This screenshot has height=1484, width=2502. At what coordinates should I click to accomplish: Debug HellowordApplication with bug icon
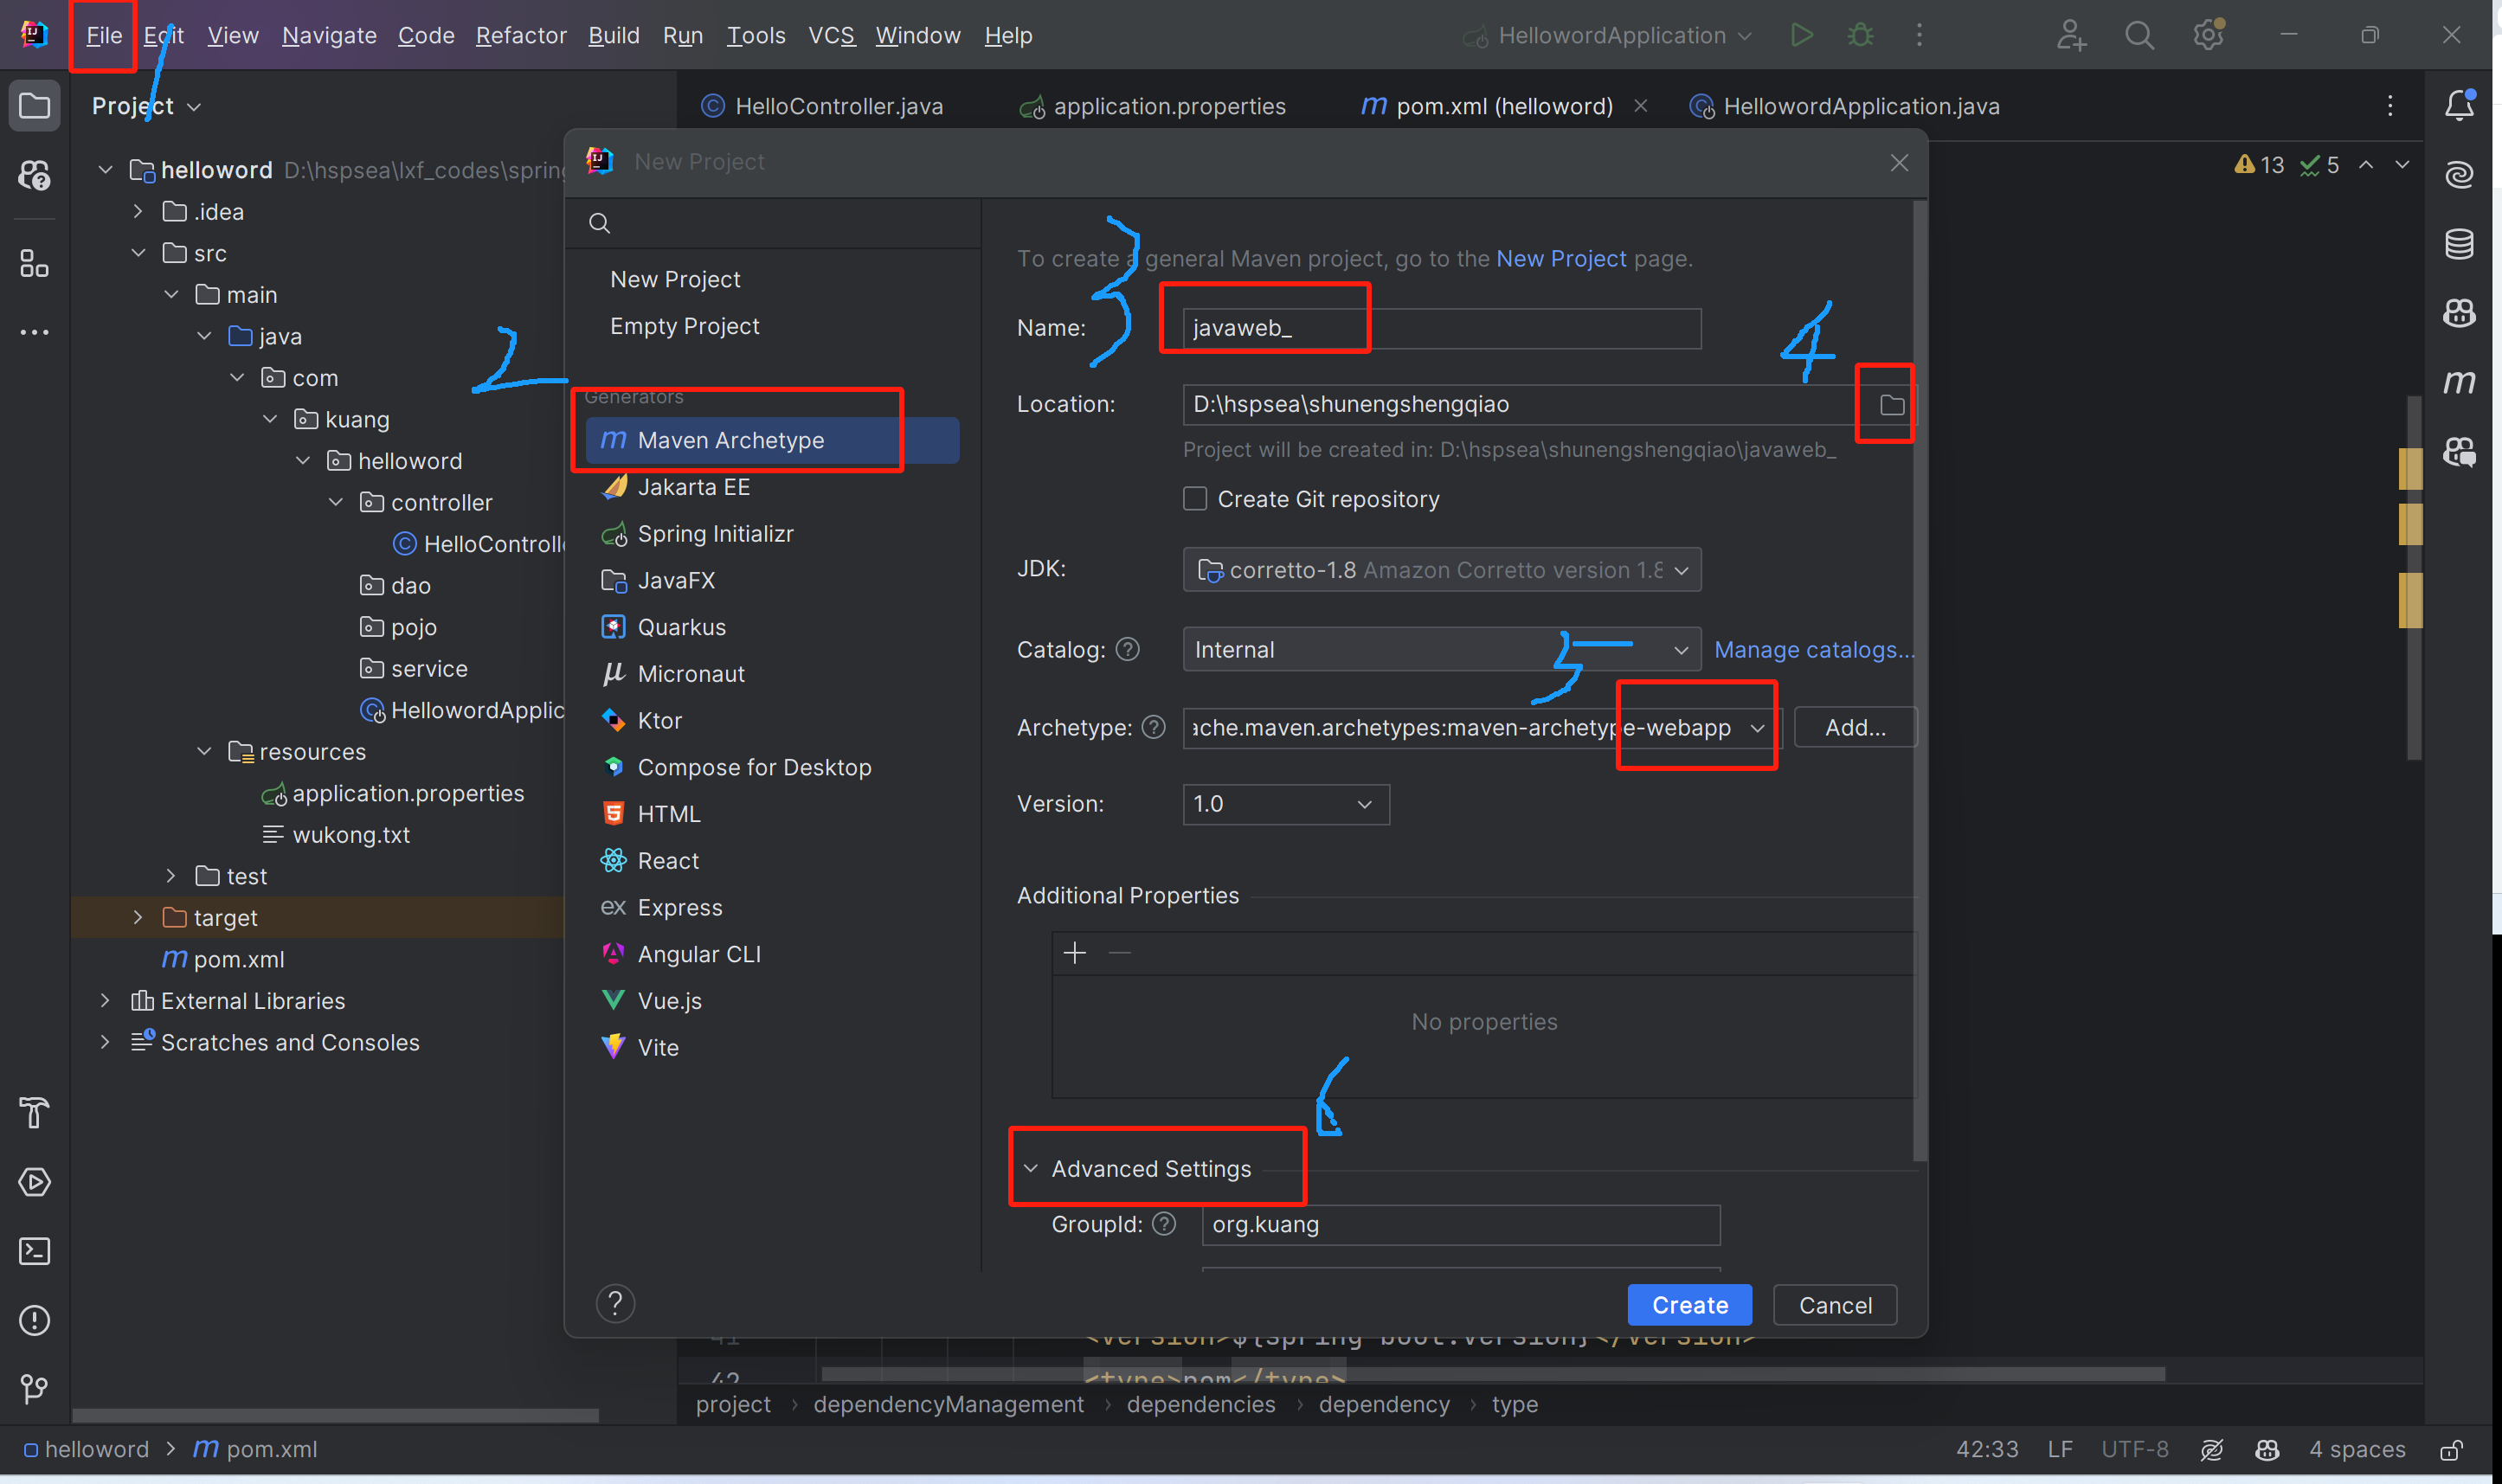point(1860,36)
